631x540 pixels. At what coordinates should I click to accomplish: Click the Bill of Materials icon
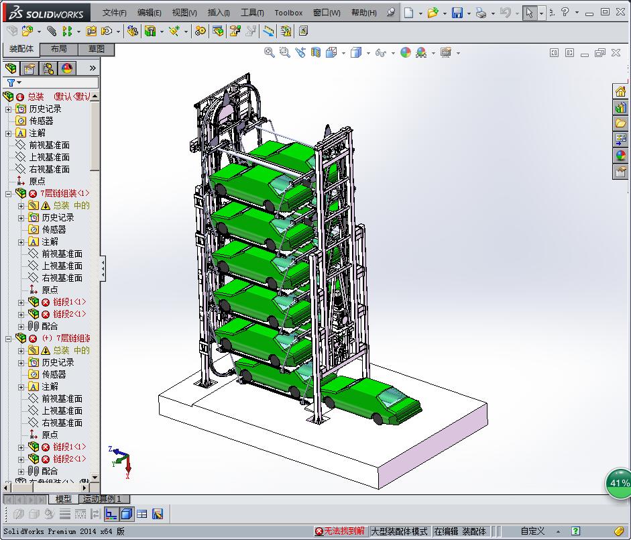pos(218,31)
